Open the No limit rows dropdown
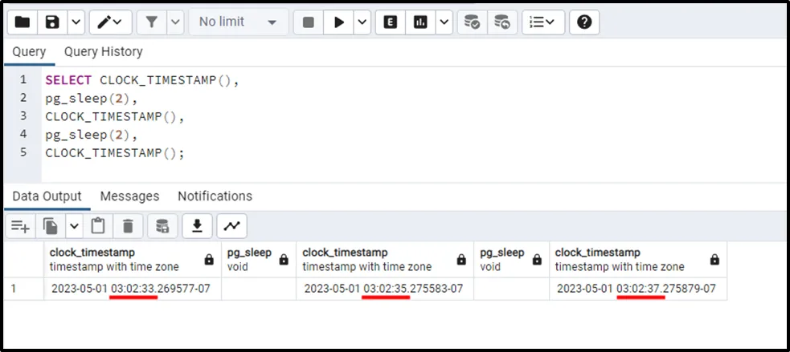The width and height of the screenshot is (790, 352). click(238, 22)
